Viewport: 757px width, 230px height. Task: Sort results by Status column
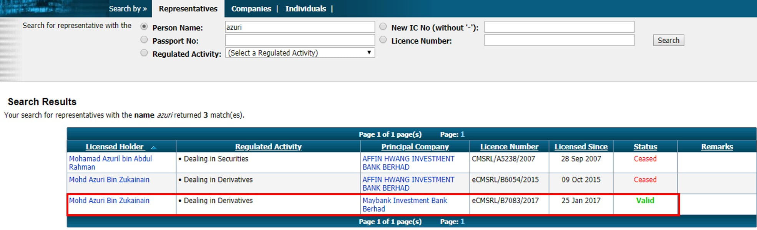click(x=645, y=147)
